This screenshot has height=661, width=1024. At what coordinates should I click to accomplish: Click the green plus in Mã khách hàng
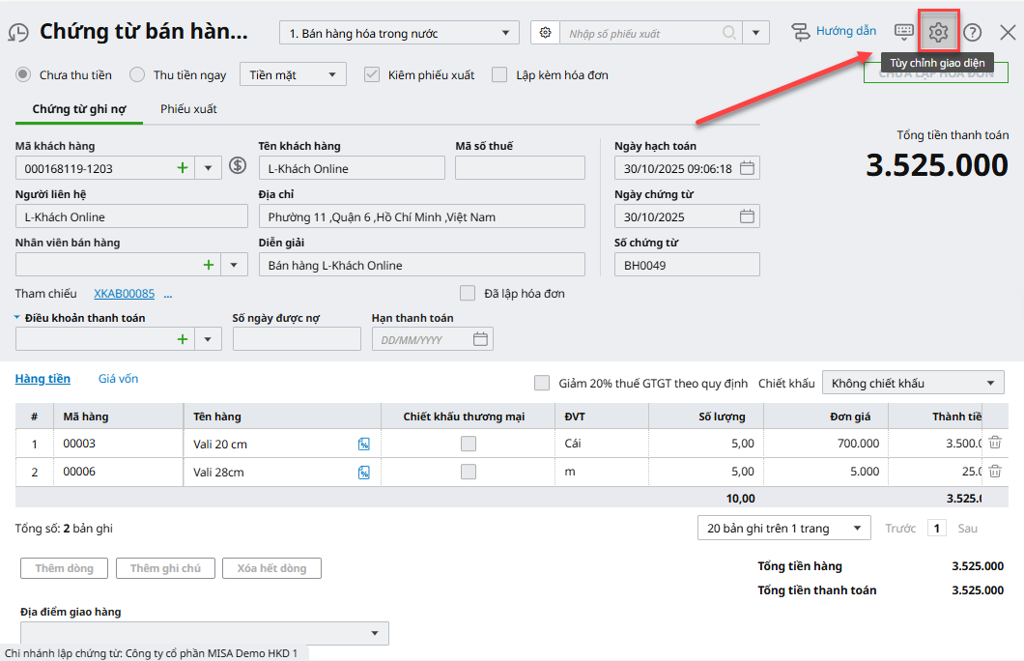pyautogui.click(x=182, y=168)
